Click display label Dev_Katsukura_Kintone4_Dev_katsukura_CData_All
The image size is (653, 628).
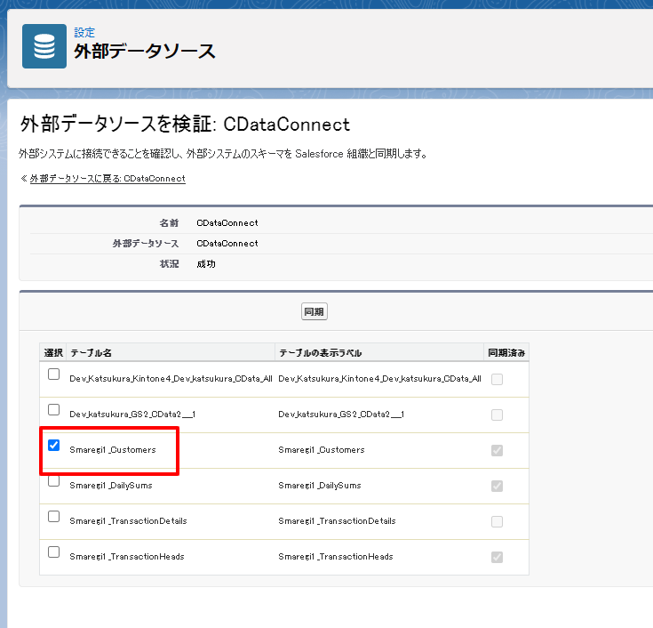(x=380, y=379)
